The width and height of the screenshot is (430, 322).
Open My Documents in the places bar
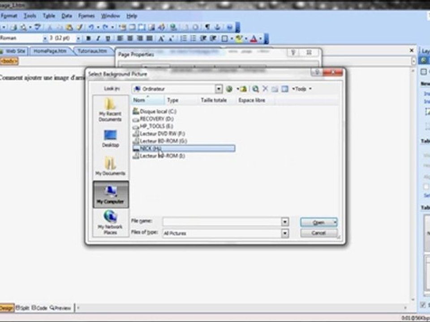(110, 165)
